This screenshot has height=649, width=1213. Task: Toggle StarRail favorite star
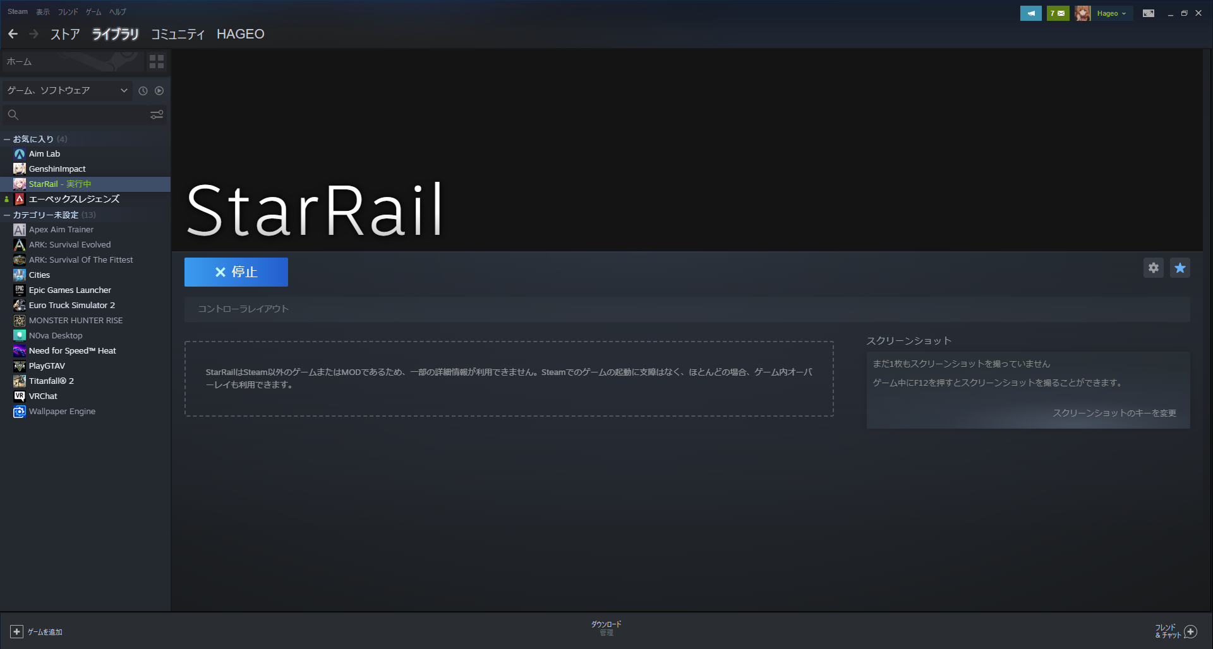[x=1180, y=267]
